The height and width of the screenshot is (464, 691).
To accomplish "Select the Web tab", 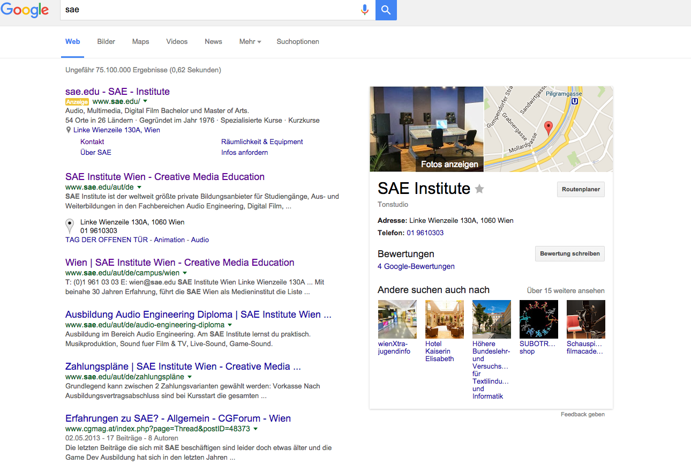I will pyautogui.click(x=73, y=41).
